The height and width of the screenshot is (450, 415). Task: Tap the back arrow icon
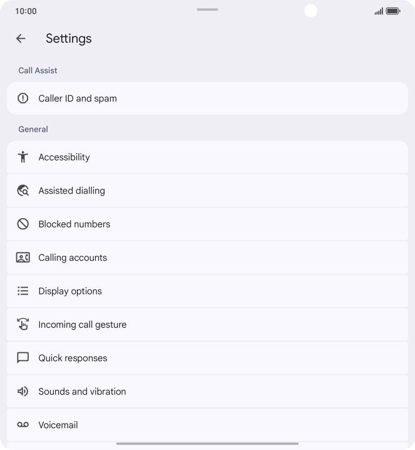[x=21, y=38]
